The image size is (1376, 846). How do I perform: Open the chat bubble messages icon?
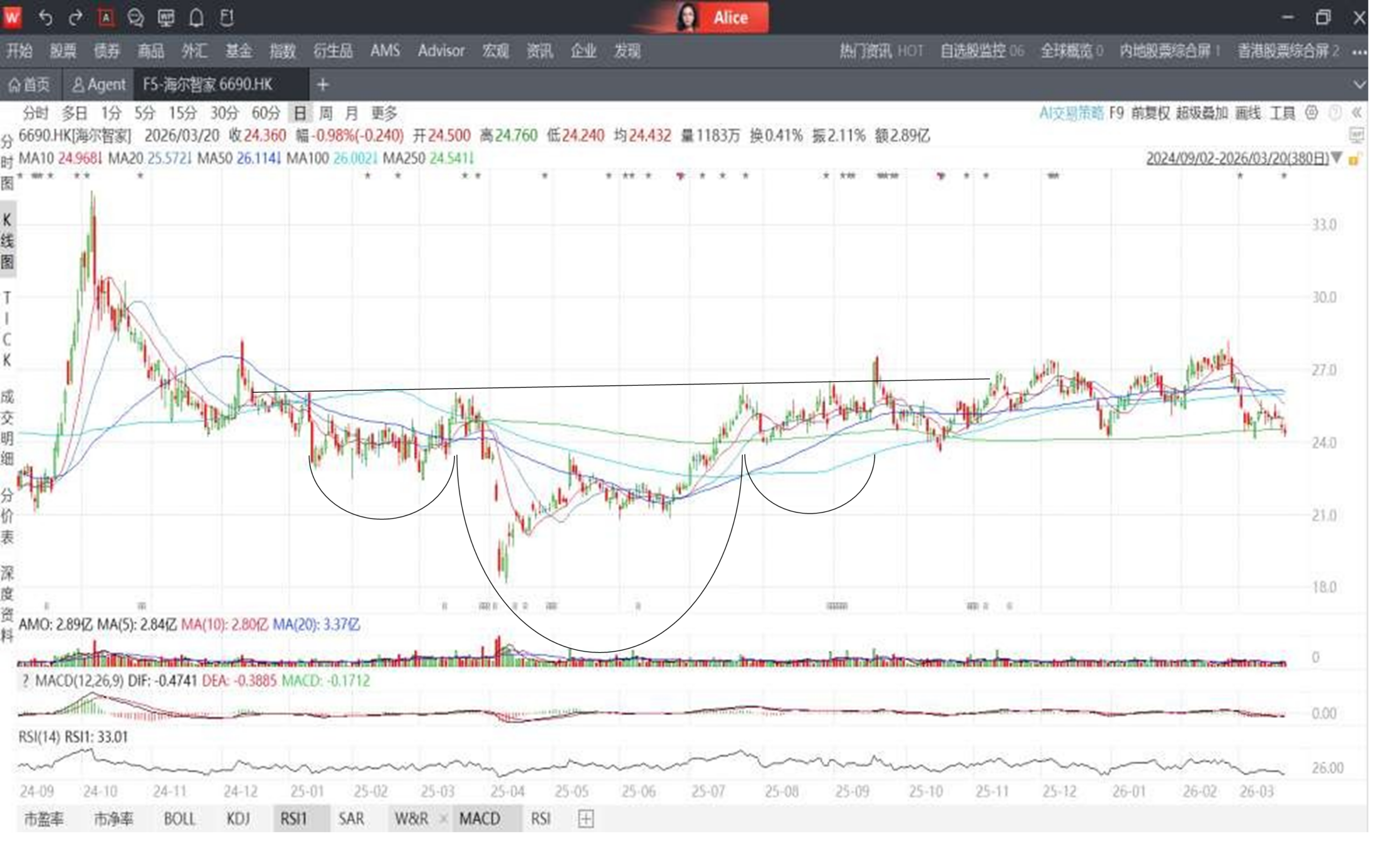coord(135,18)
